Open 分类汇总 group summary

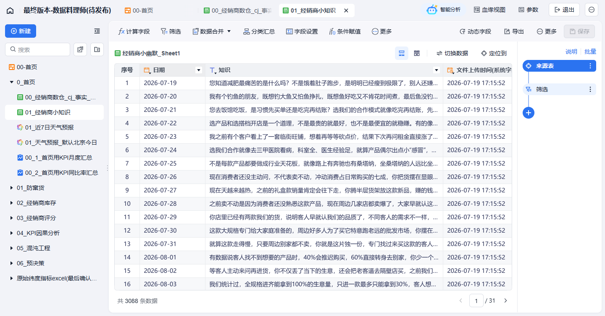tap(259, 31)
